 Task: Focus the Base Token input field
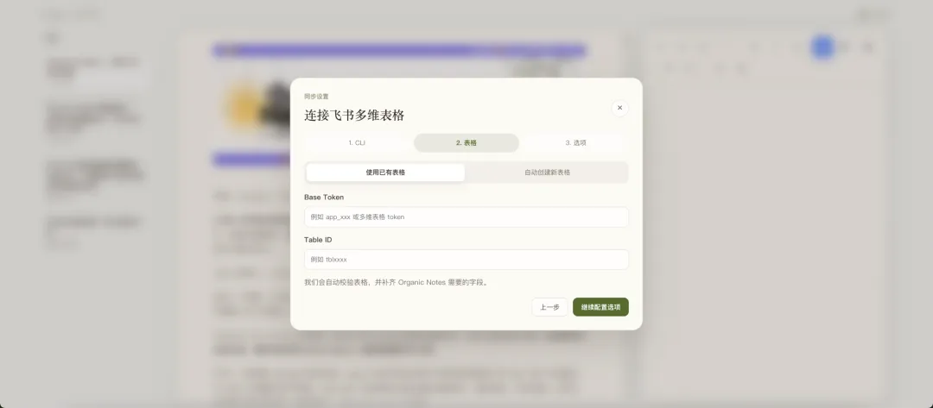click(466, 217)
